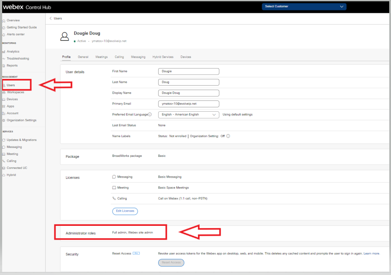Click into the First Name field
This screenshot has height=275, width=391.
[x=188, y=72]
